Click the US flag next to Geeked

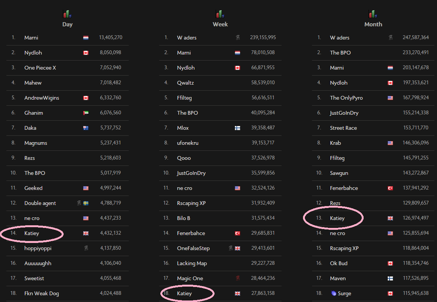click(x=86, y=188)
